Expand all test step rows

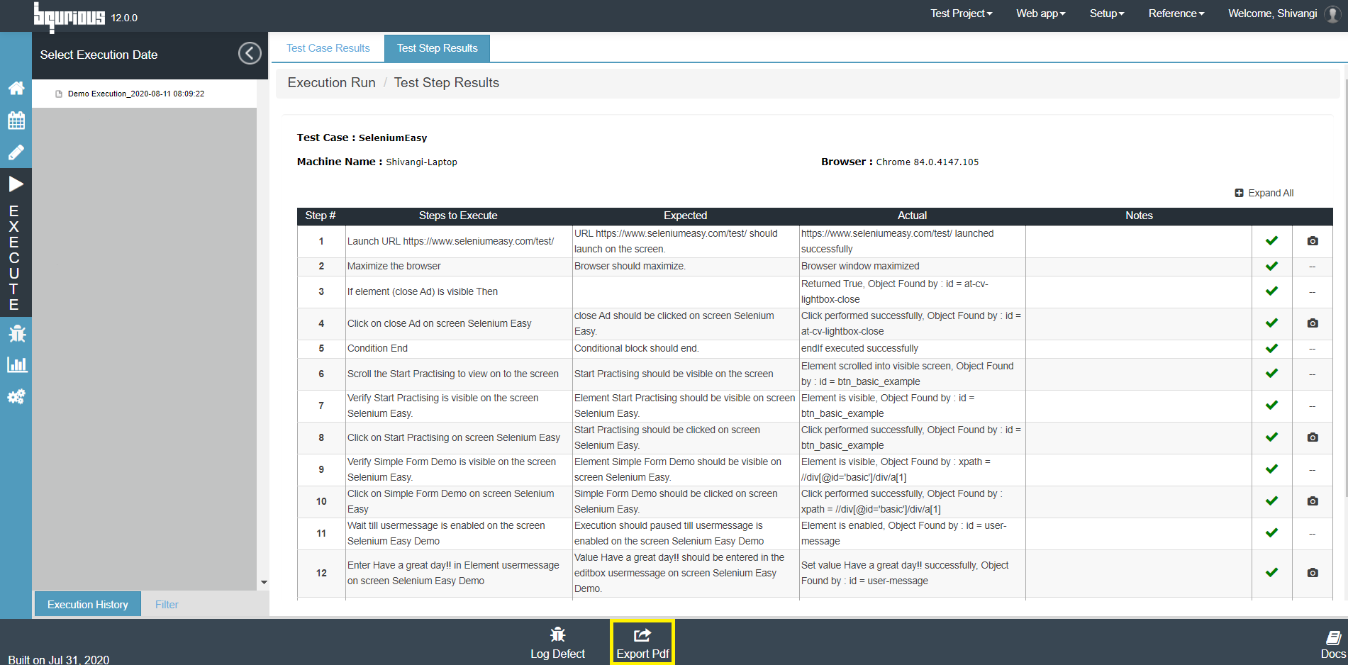tap(1264, 193)
